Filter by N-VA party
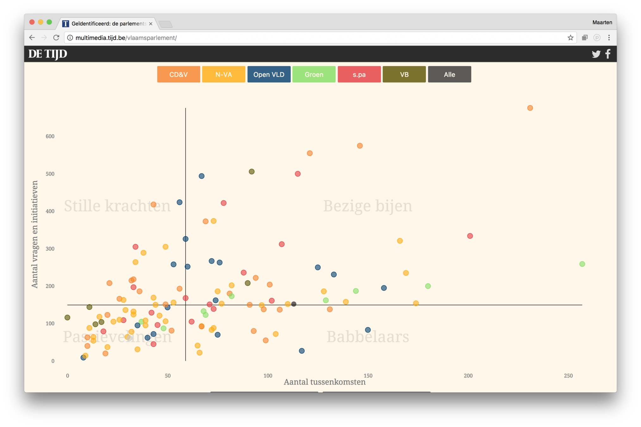641x427 pixels. [223, 75]
